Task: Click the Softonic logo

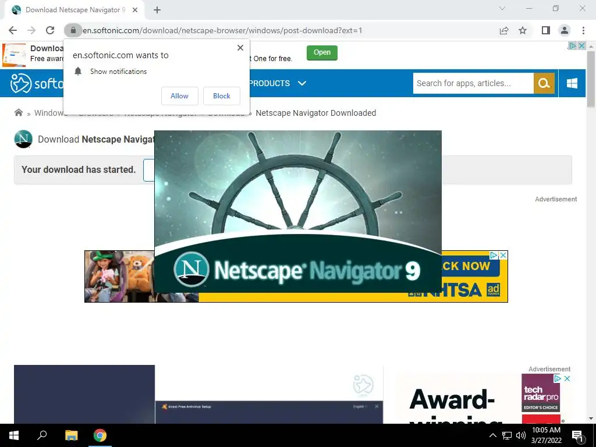Action: [37, 83]
